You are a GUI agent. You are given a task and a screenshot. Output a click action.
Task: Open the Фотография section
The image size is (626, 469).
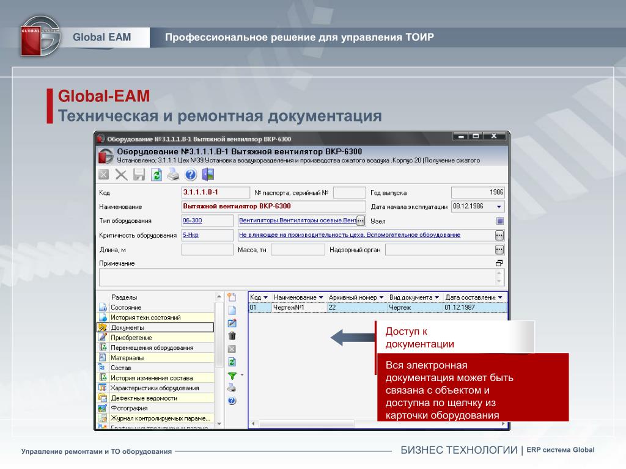pyautogui.click(x=156, y=408)
